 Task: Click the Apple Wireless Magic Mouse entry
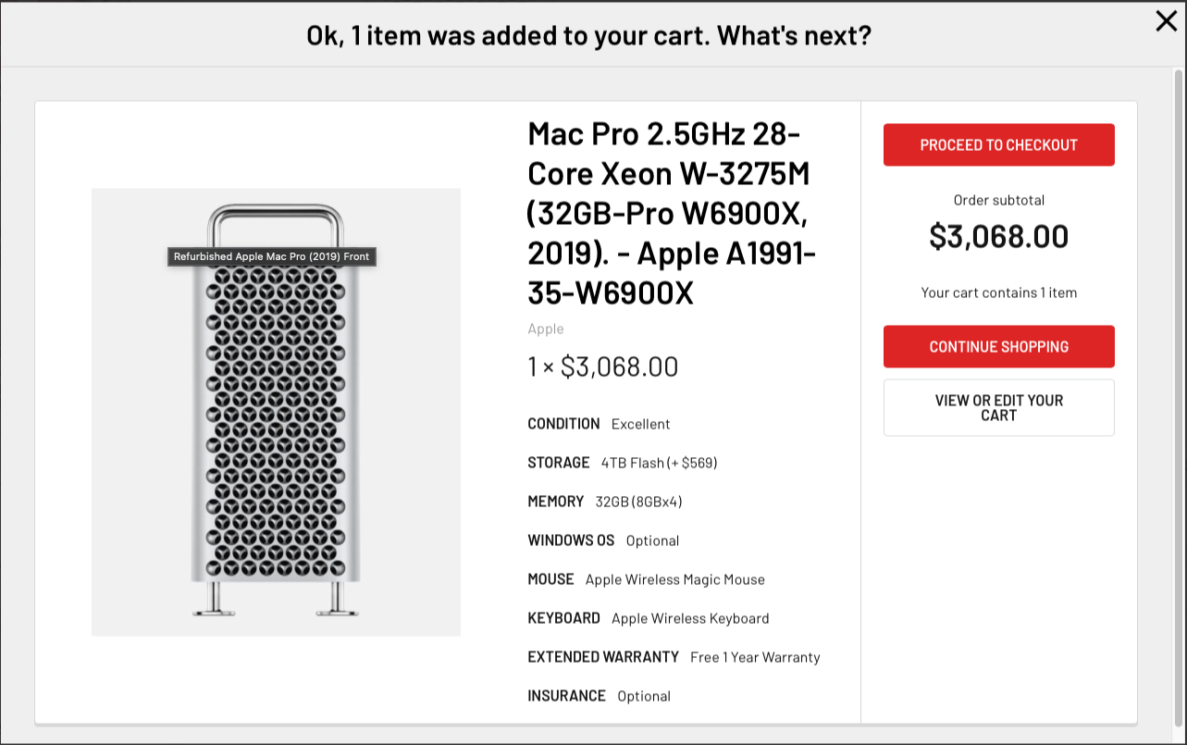tap(674, 579)
